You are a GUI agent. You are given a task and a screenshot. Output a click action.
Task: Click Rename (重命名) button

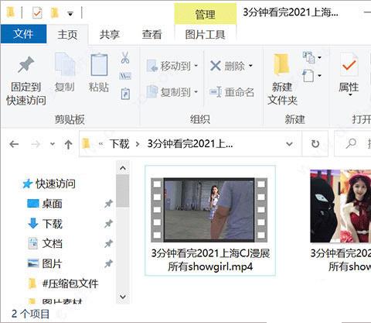232,92
